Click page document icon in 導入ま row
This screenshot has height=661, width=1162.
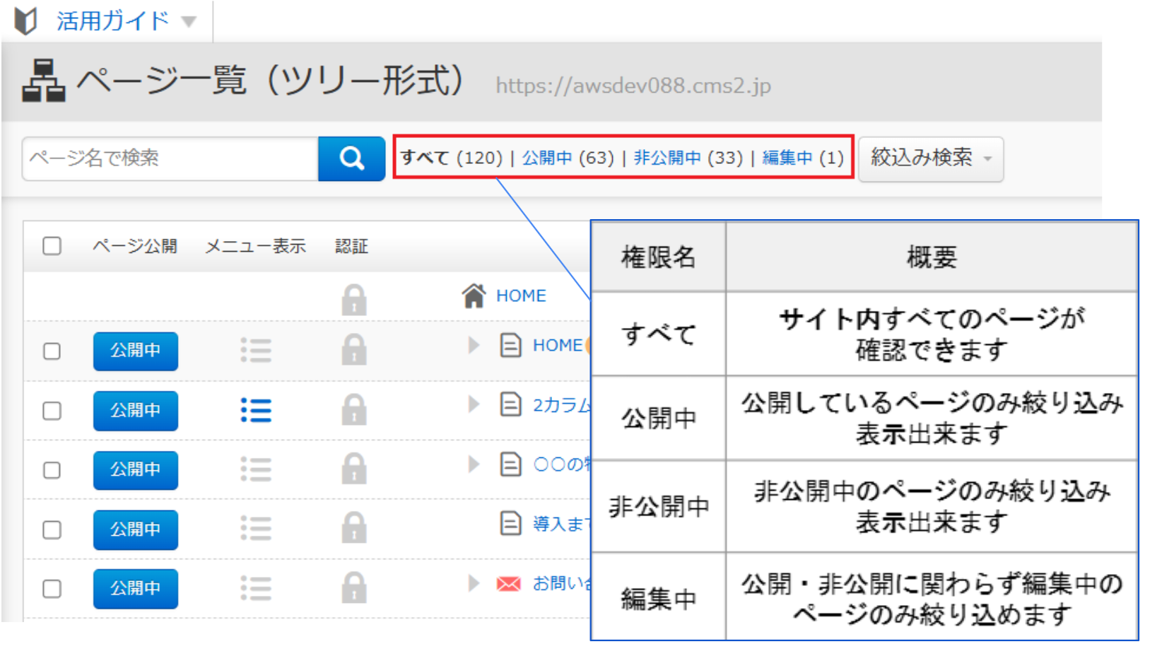click(x=510, y=523)
